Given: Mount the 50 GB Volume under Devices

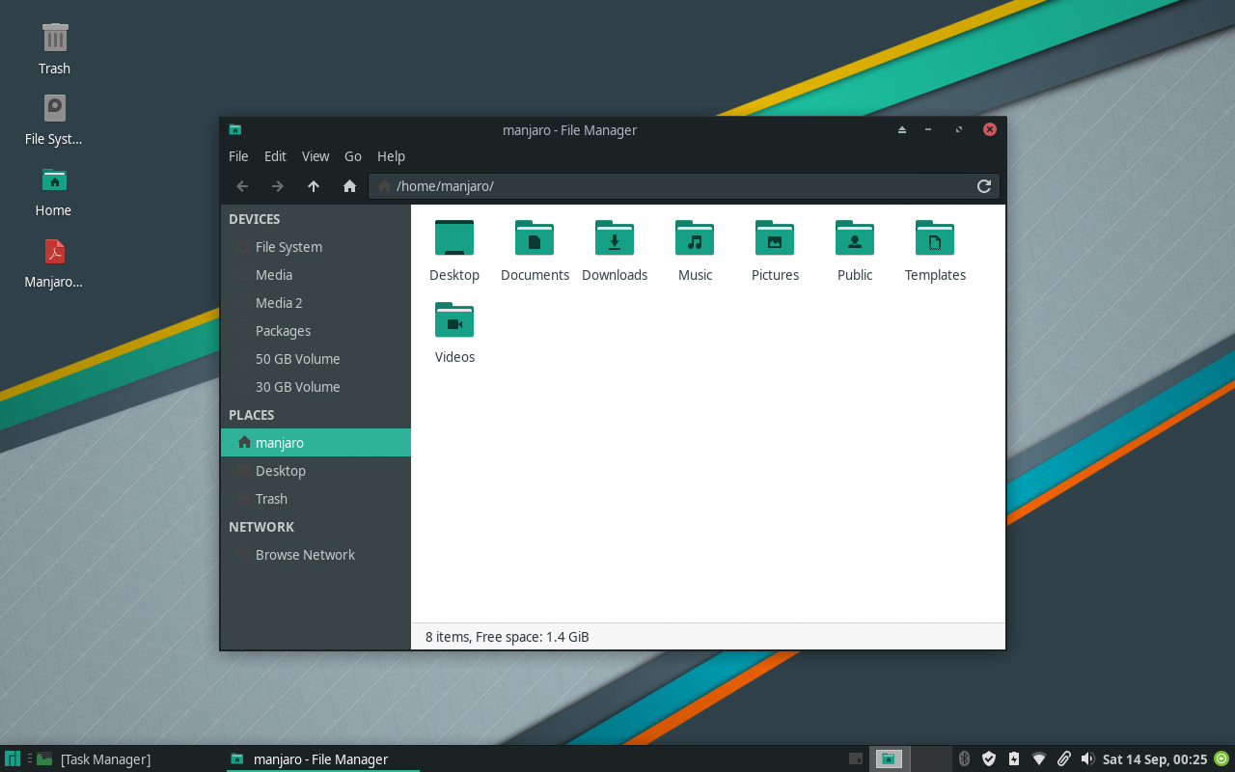Looking at the screenshot, I should coord(297,358).
